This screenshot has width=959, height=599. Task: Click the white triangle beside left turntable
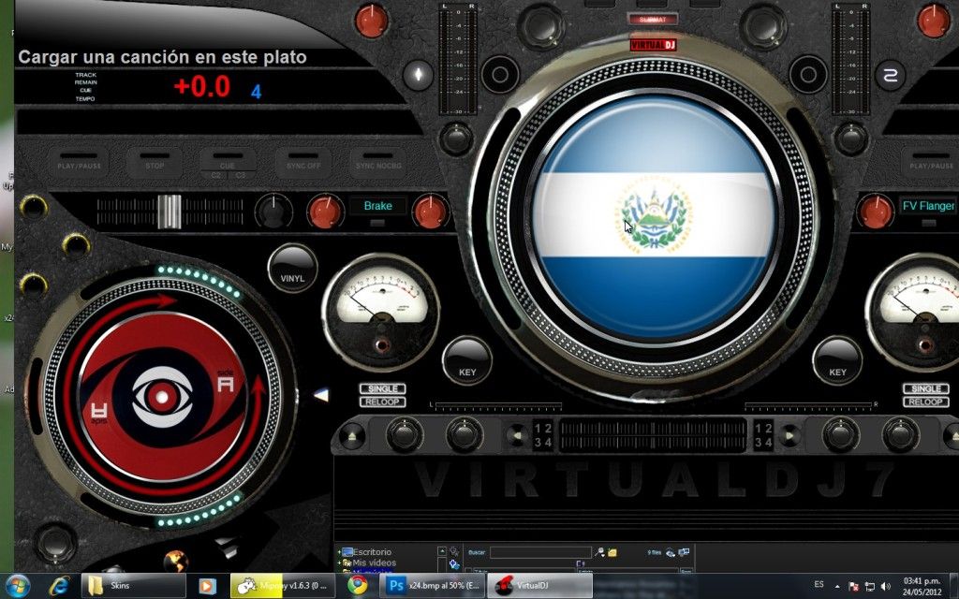coord(321,396)
